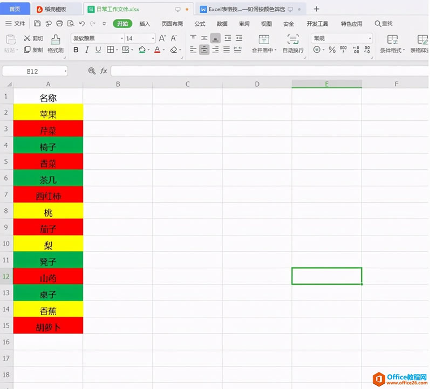Click the Paste (粘贴) clipboard icon
Image resolution: width=430 pixels, height=389 pixels.
pos(11,40)
